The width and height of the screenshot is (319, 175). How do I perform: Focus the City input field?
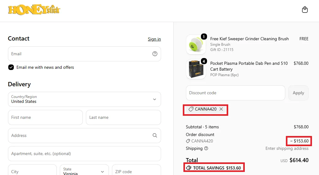32,171
